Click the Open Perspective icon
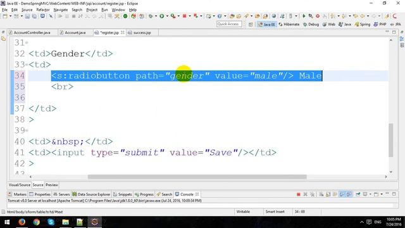The image size is (405, 228). (x=251, y=24)
